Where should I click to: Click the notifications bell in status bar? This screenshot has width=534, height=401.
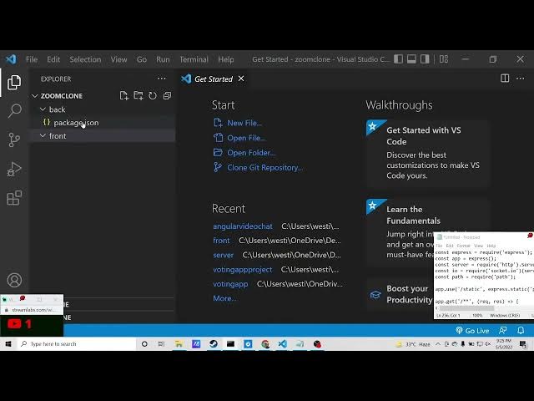pyautogui.click(x=521, y=331)
